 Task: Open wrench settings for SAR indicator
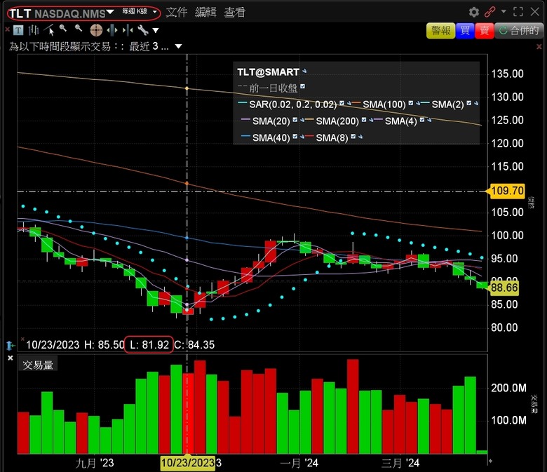[349, 103]
